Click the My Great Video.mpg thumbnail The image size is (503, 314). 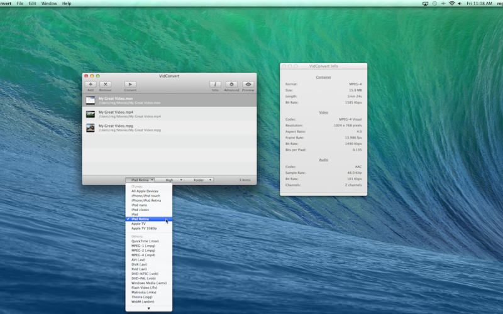91,127
